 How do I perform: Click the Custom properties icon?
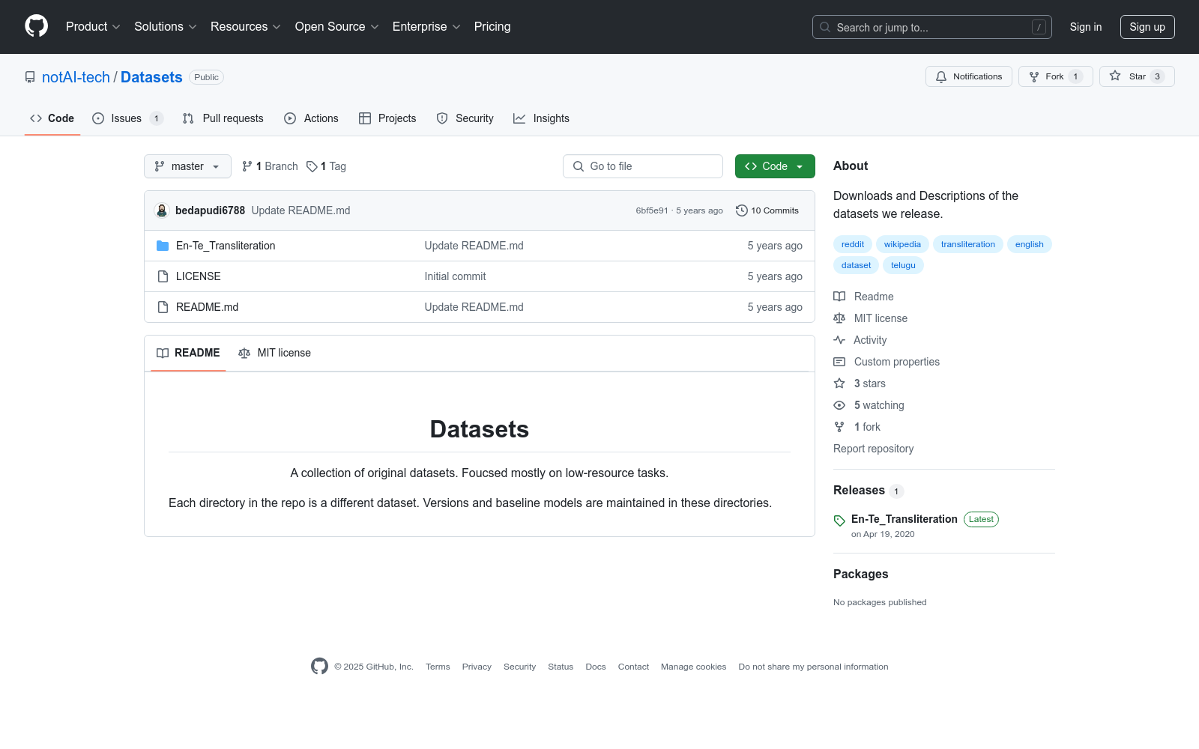click(x=839, y=362)
